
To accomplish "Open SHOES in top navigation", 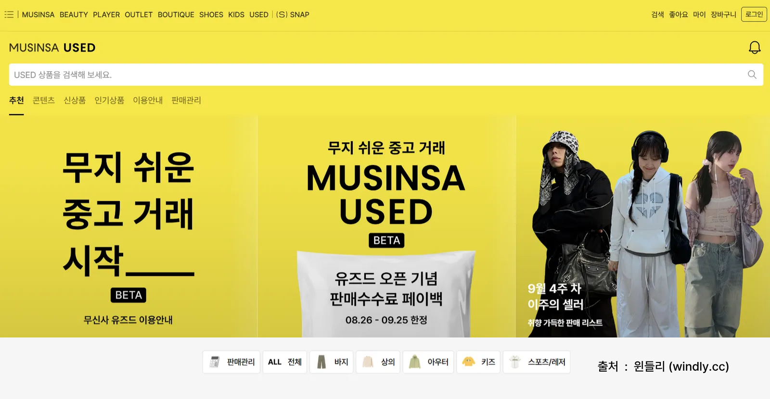I will point(211,14).
